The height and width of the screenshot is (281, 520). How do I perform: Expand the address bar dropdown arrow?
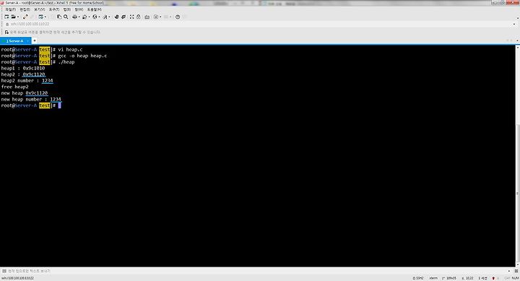(514, 24)
